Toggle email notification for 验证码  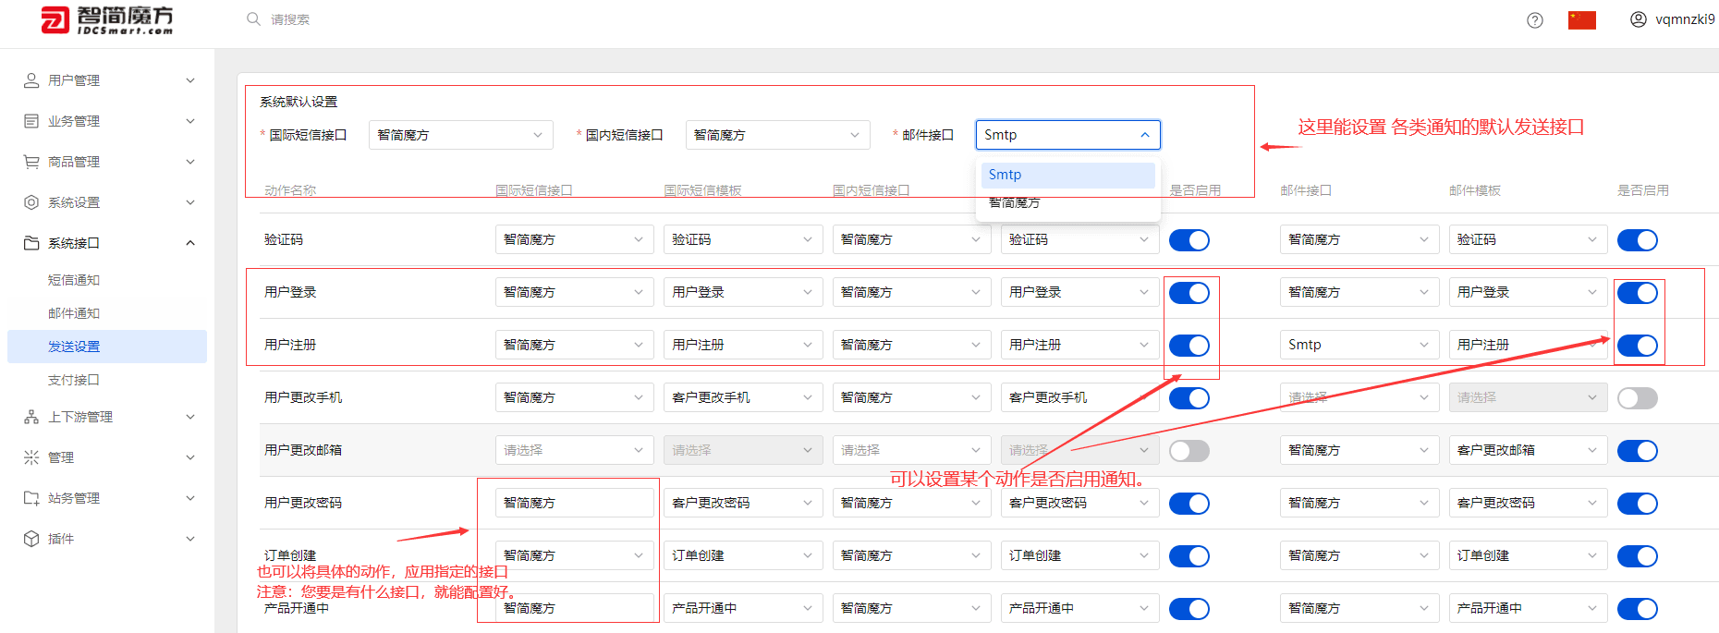click(1638, 240)
